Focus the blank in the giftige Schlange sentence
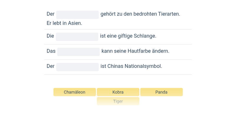This screenshot has width=236, height=118. tap(77, 37)
